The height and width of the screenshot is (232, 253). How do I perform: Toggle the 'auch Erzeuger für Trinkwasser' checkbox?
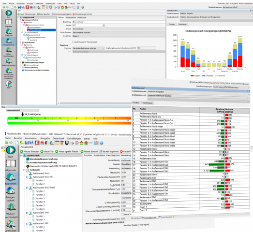pos(74,42)
